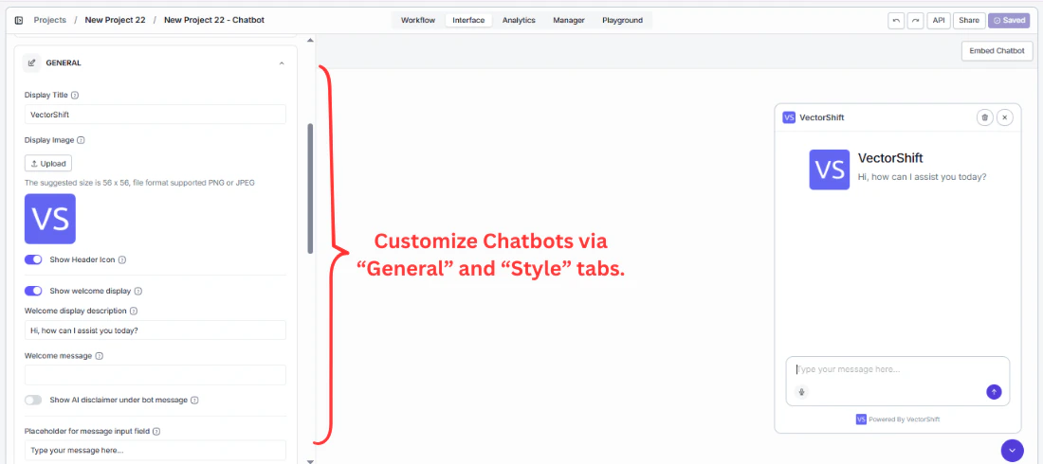Click the Embed Chatbot button
The width and height of the screenshot is (1043, 464).
[x=997, y=51]
